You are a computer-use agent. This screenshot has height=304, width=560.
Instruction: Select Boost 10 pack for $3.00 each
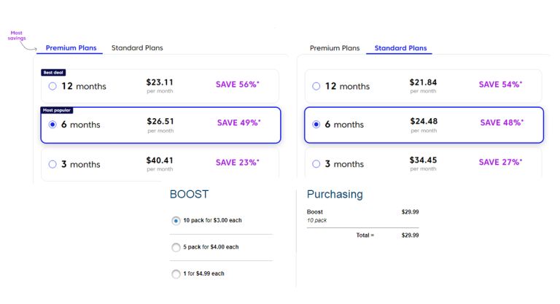click(176, 220)
